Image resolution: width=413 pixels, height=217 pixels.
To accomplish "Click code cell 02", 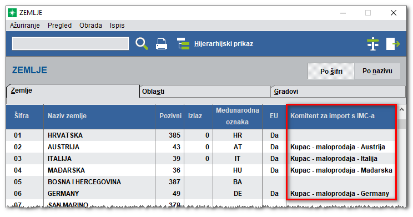I will [18, 147].
